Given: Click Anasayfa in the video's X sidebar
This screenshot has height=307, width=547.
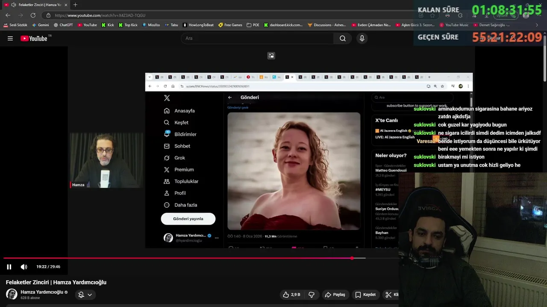Looking at the screenshot, I should coord(179,111).
